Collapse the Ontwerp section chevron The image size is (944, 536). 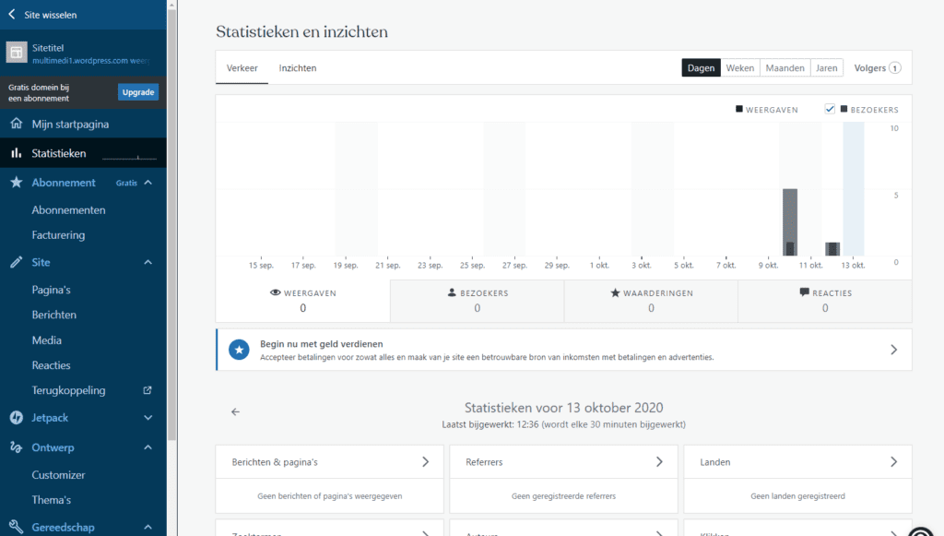(x=148, y=447)
